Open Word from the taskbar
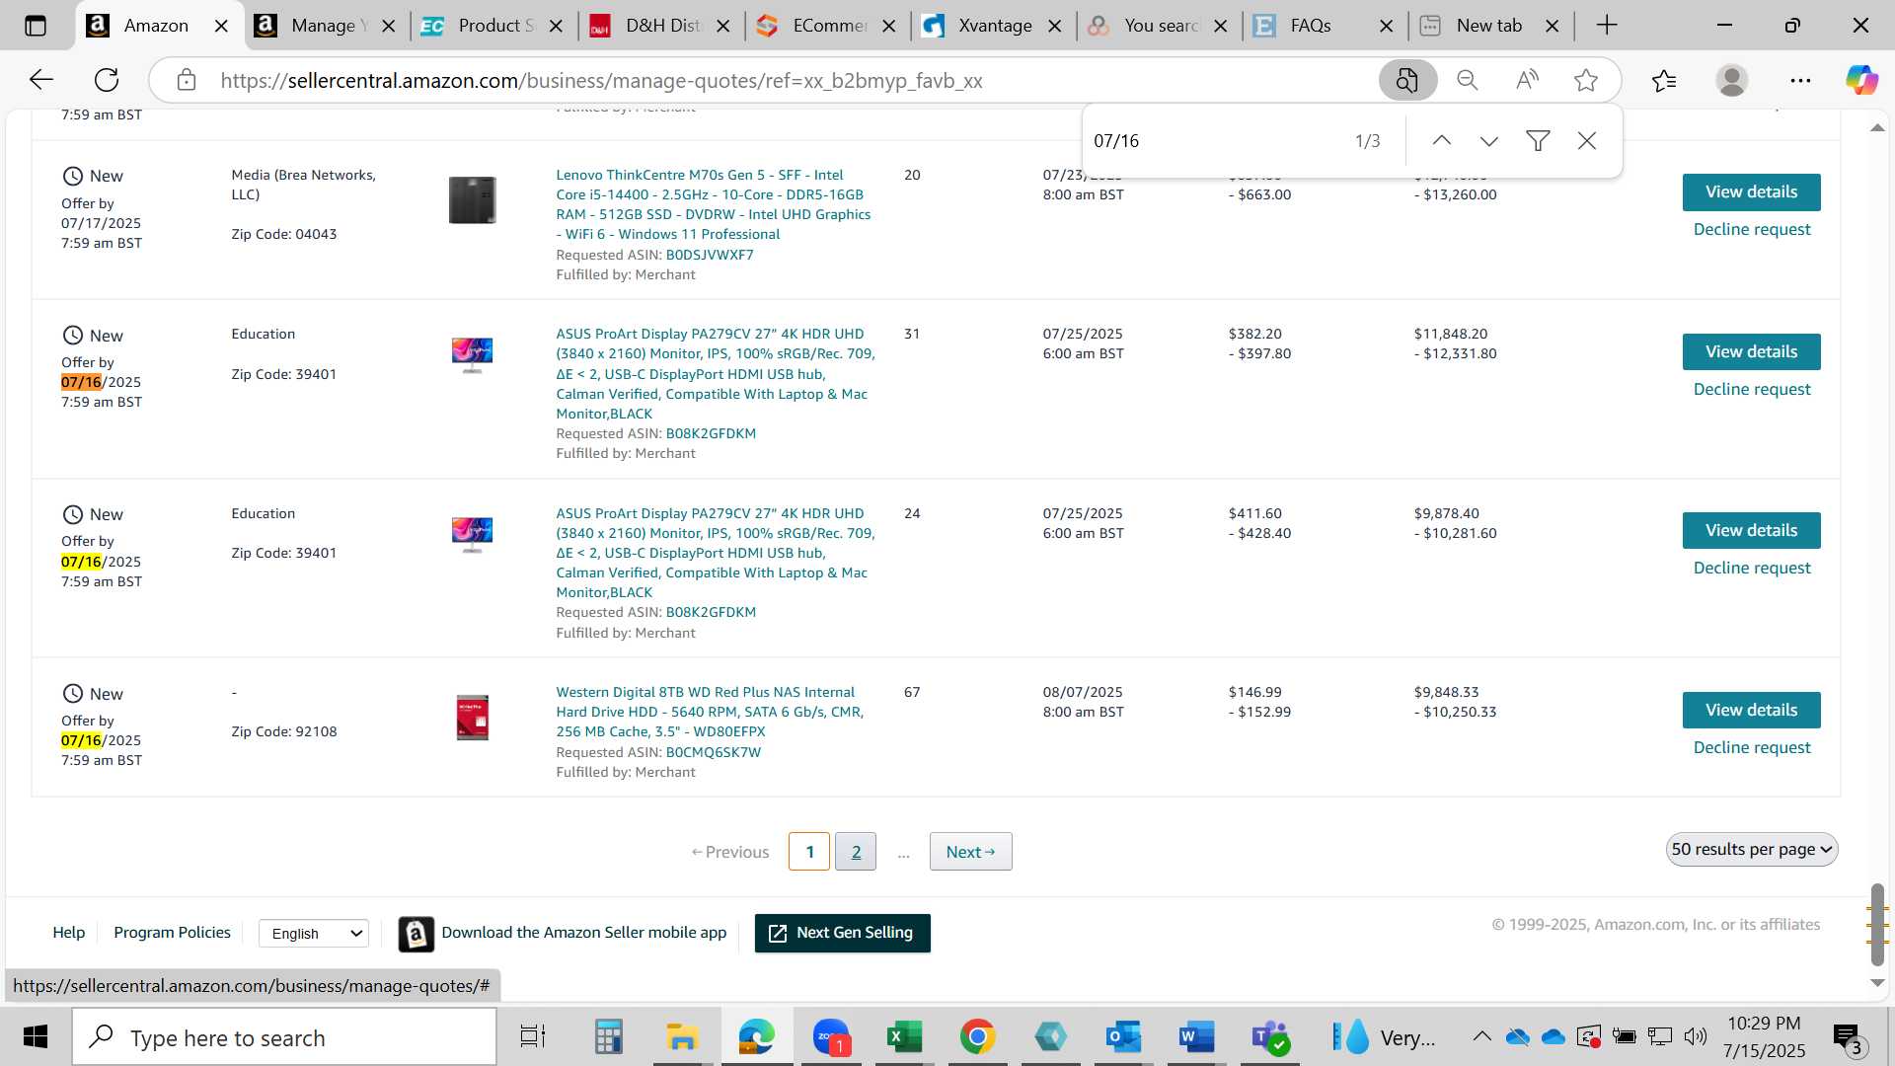Viewport: 1895px width, 1066px height. [1196, 1037]
